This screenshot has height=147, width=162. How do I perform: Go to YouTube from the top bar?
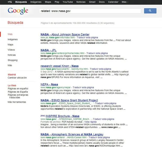click(68, 2)
